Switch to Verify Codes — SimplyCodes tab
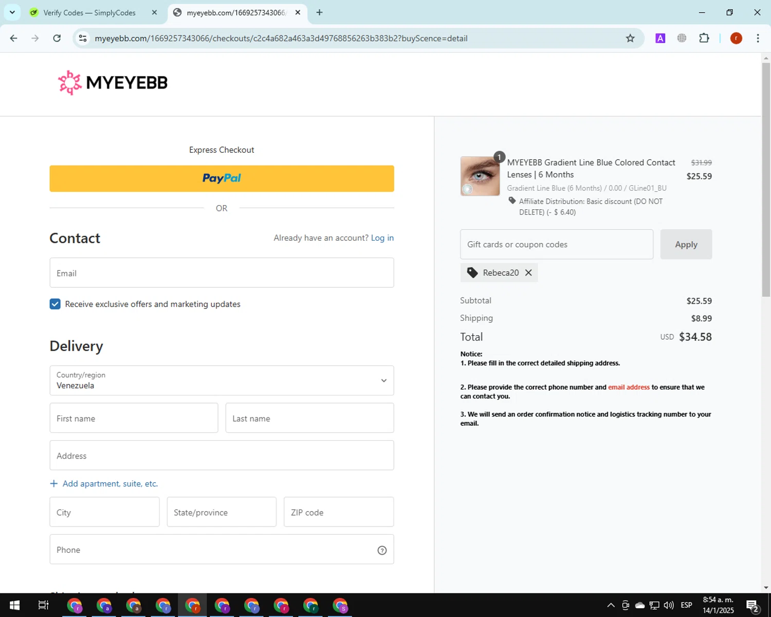This screenshot has width=771, height=617. click(x=89, y=12)
